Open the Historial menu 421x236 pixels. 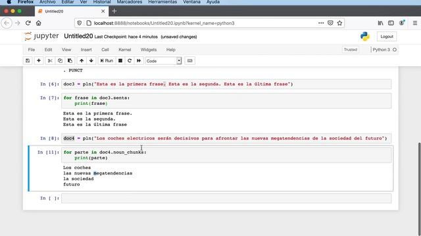(x=102, y=2)
